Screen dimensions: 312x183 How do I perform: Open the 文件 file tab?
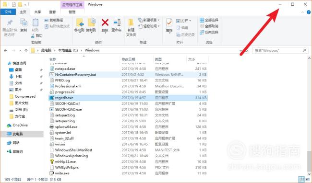8,12
